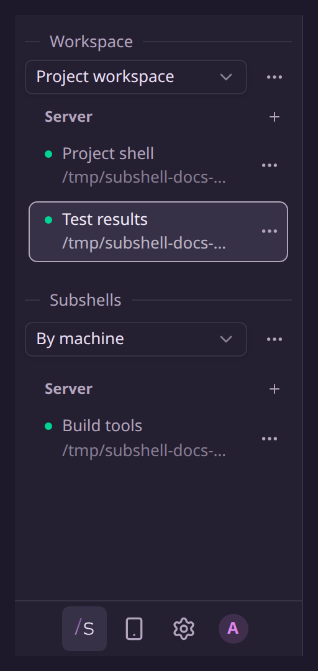Open the Build tools options menu
318x671 pixels.
(269, 439)
